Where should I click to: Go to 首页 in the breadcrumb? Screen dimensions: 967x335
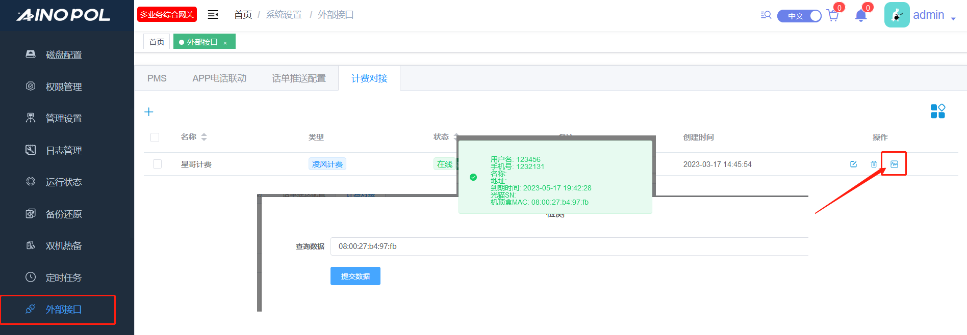point(243,15)
